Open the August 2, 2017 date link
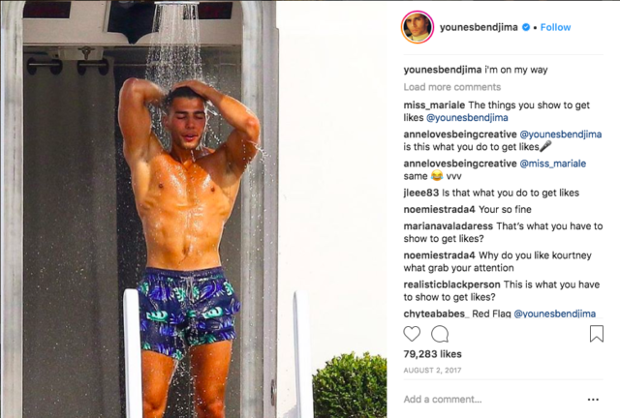 (x=432, y=371)
